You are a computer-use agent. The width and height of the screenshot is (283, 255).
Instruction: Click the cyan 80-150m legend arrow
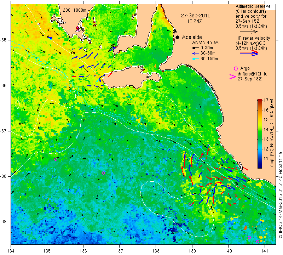195,59
